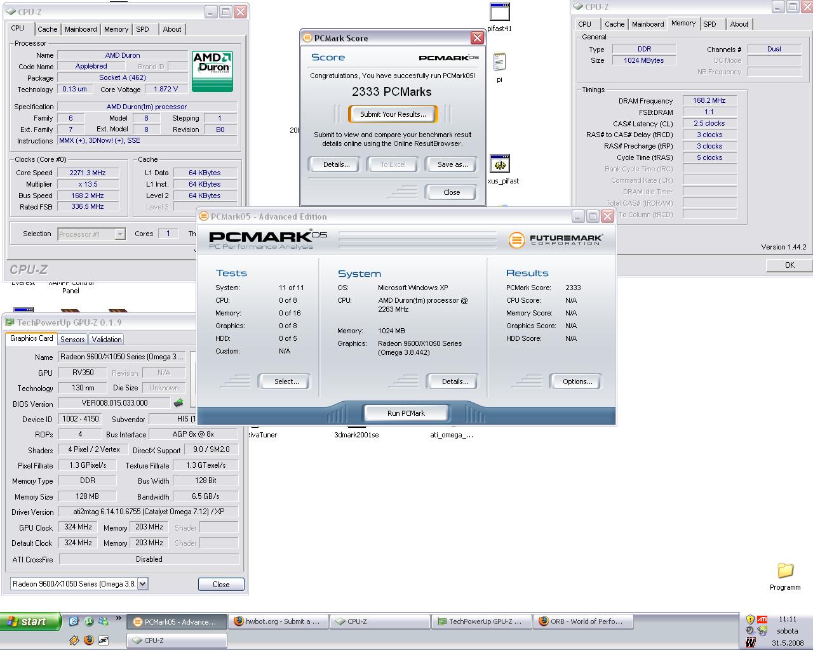
Task: Click the Core Speed value 2271.3 MHz
Action: click(x=88, y=173)
